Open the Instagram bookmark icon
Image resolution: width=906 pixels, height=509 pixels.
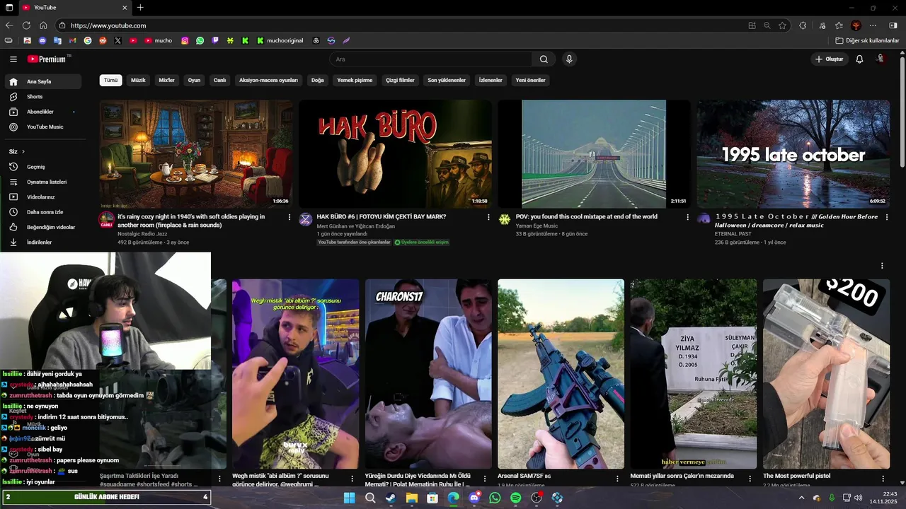(185, 41)
